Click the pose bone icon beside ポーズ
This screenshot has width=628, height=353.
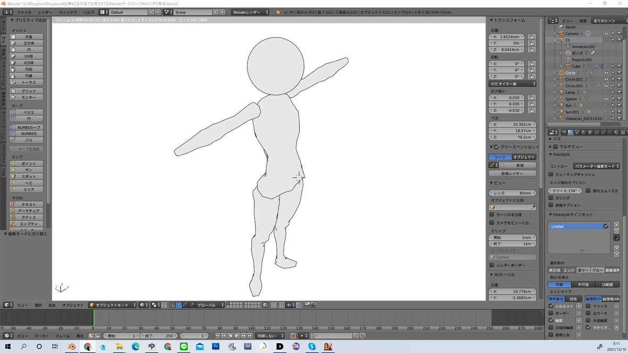coord(592,53)
